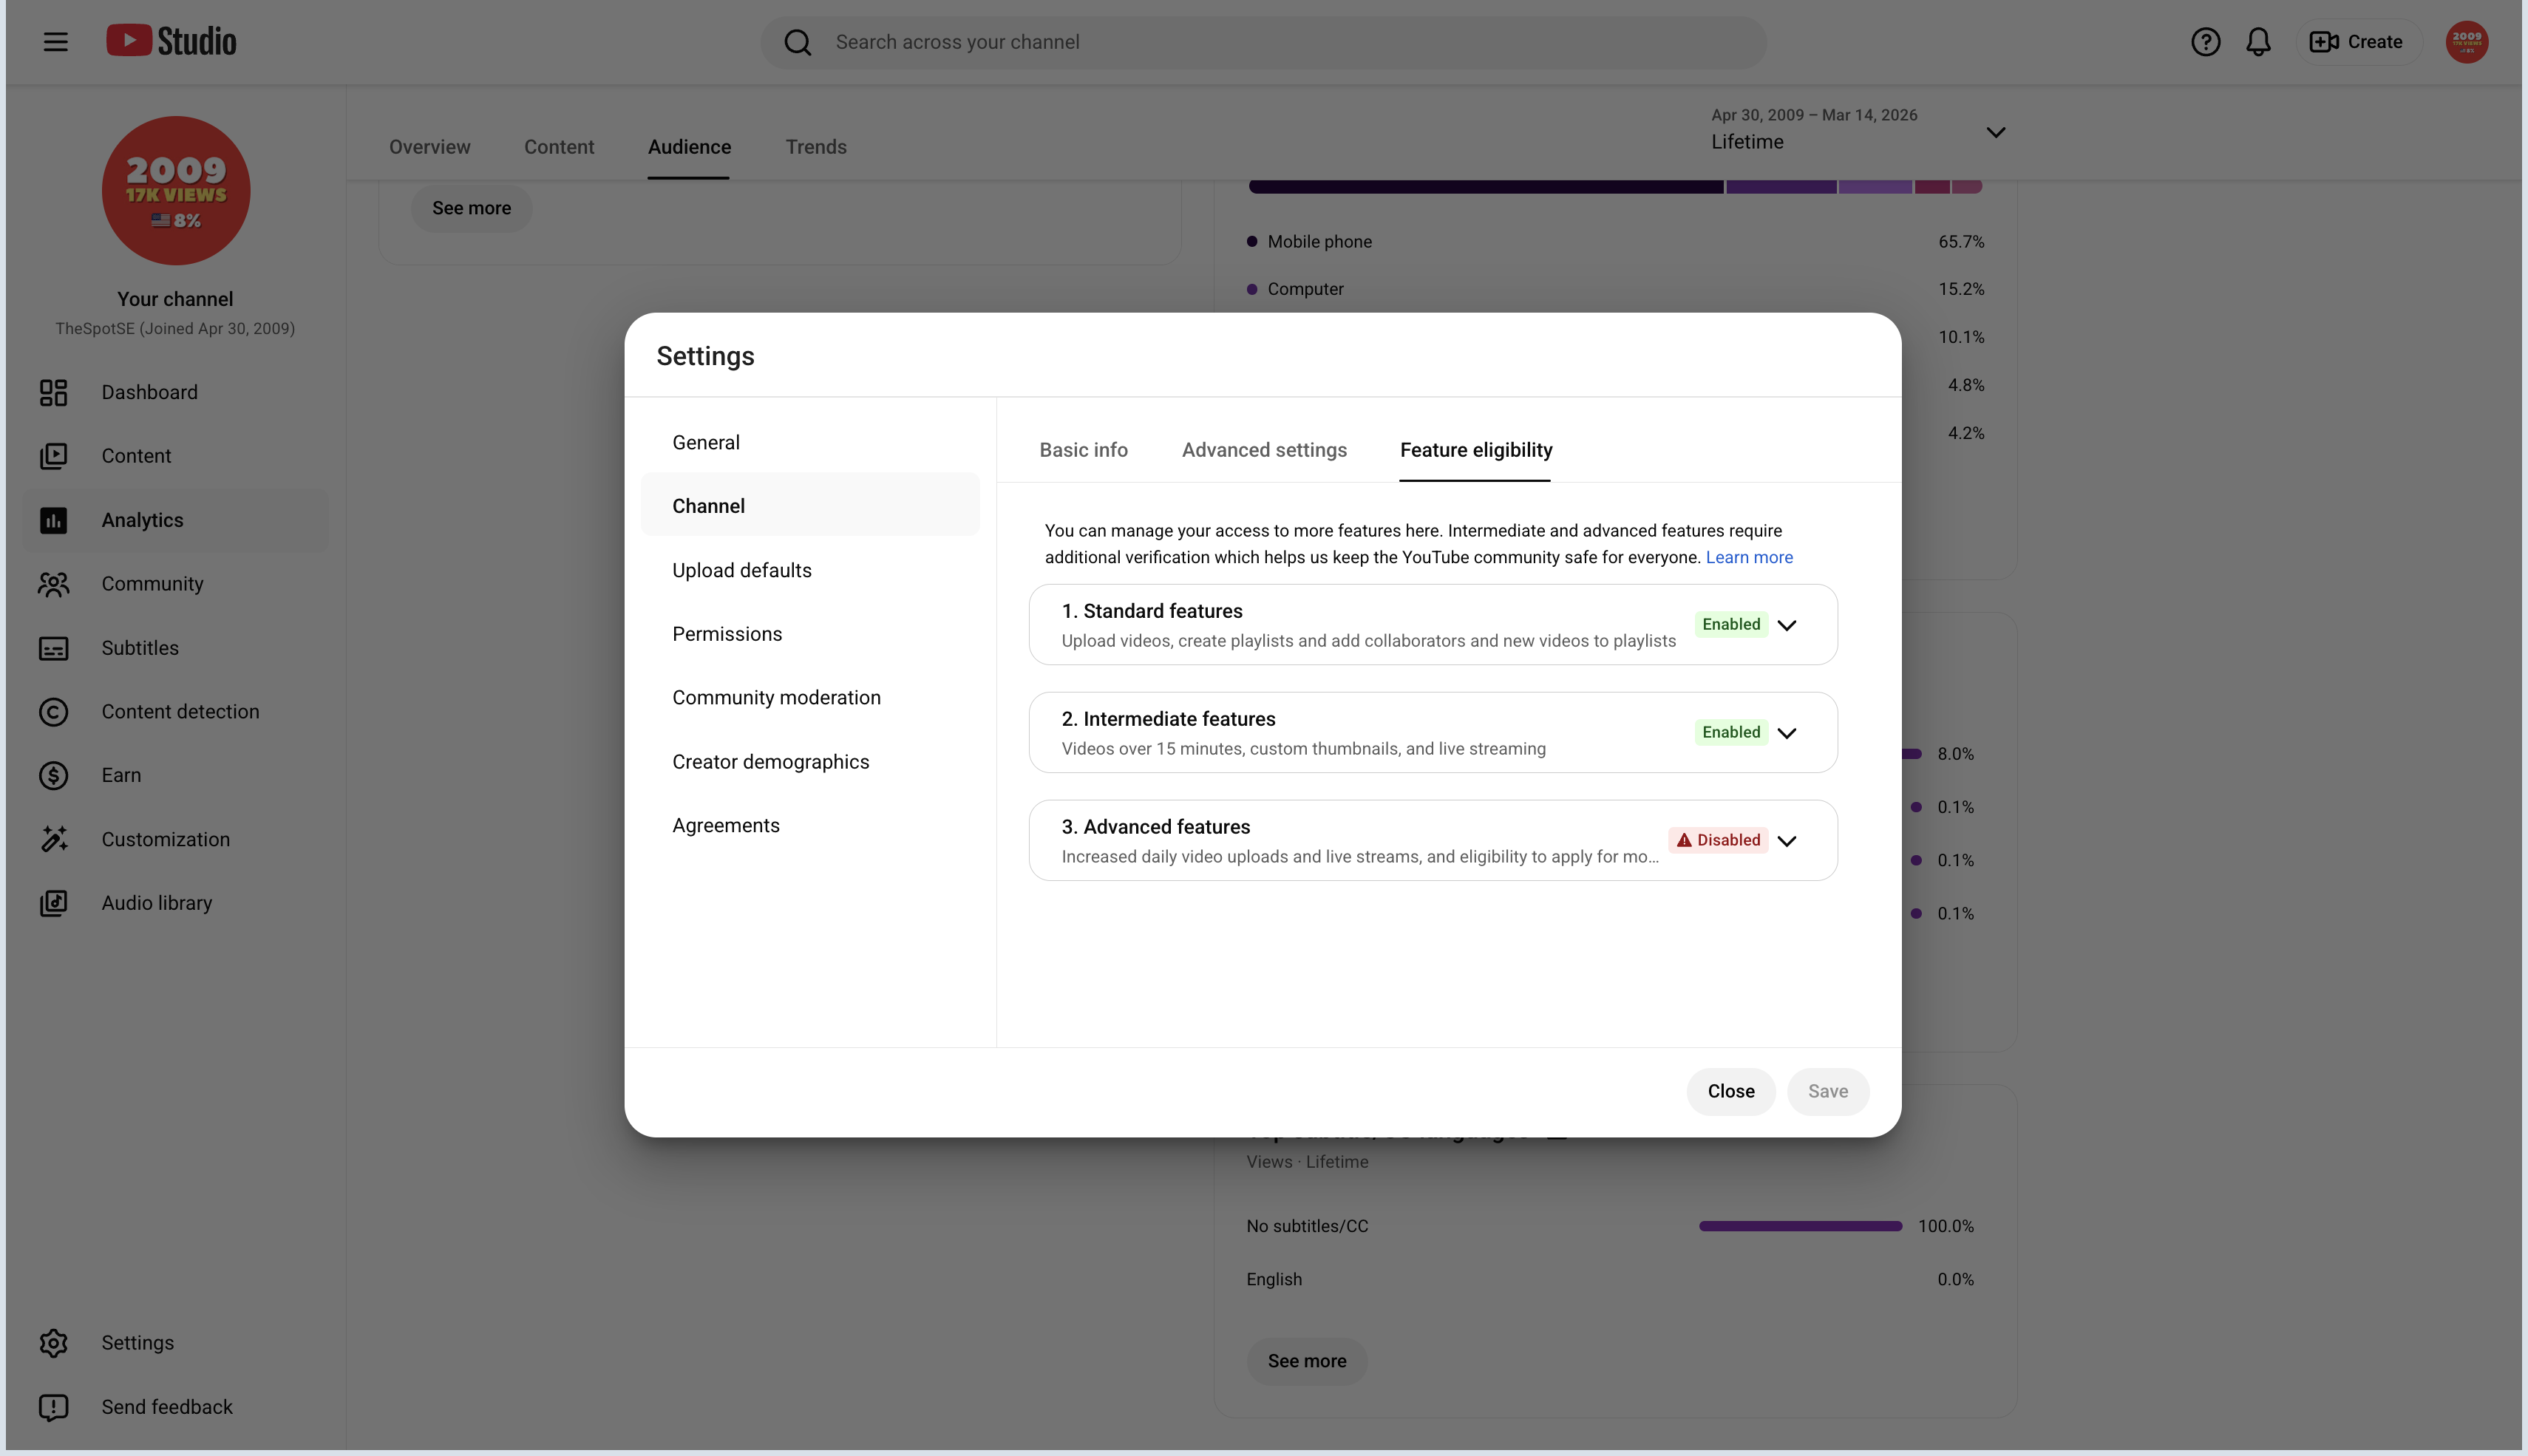Select the Feature eligibility tab
Screen dimensions: 2528x1456
coord(1476,450)
